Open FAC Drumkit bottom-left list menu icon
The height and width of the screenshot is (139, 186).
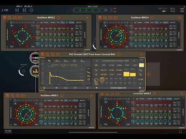coord(44,88)
